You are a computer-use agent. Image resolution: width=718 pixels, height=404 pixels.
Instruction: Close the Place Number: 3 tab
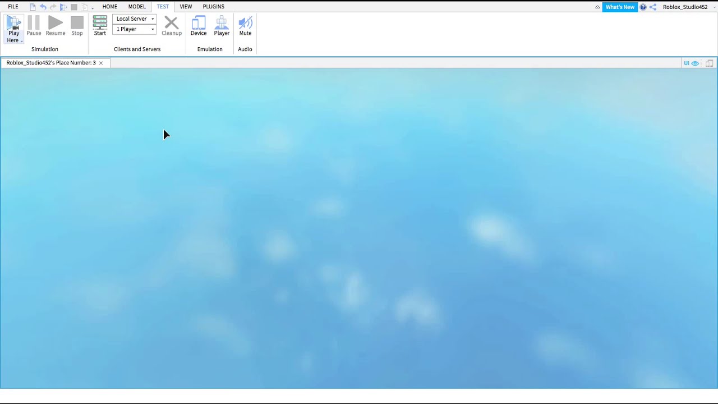tap(101, 63)
